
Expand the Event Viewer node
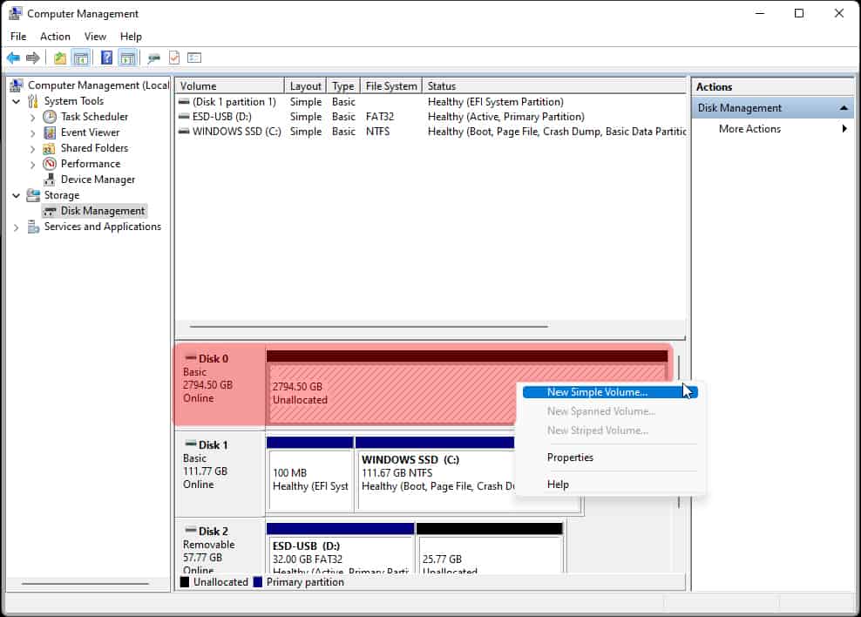pyautogui.click(x=32, y=132)
